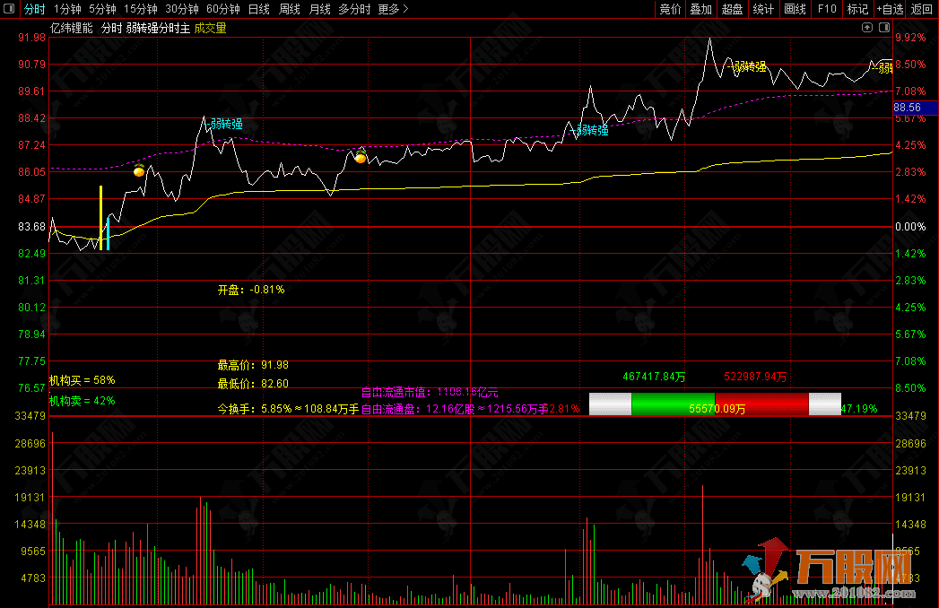This screenshot has width=939, height=608.
Task: Click the green portion of the capital-flow bar
Action: (x=673, y=404)
